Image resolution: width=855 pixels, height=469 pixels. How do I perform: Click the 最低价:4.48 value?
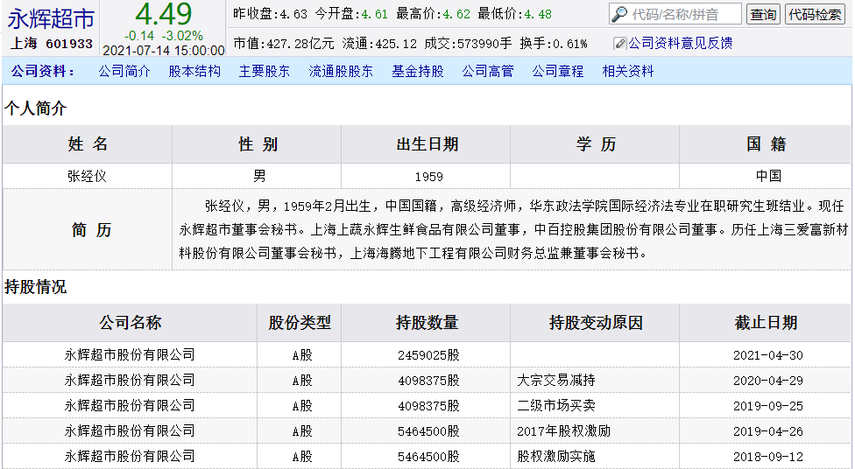tap(515, 14)
